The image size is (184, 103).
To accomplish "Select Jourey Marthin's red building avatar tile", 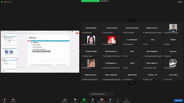I will [x=112, y=40].
